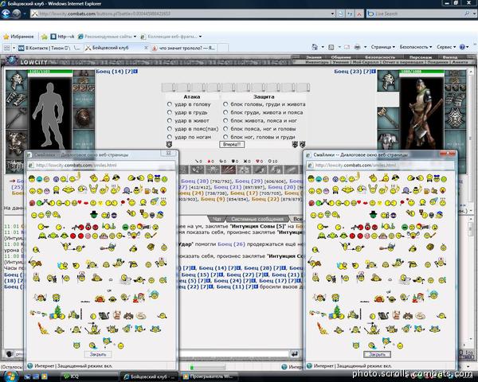478x382 pixels.
Task: Click the stop-loading X icon beside address bar
Action: point(359,14)
